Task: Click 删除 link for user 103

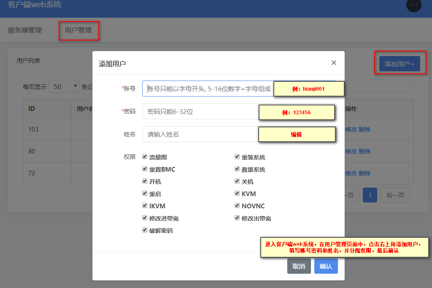Action: [364, 129]
